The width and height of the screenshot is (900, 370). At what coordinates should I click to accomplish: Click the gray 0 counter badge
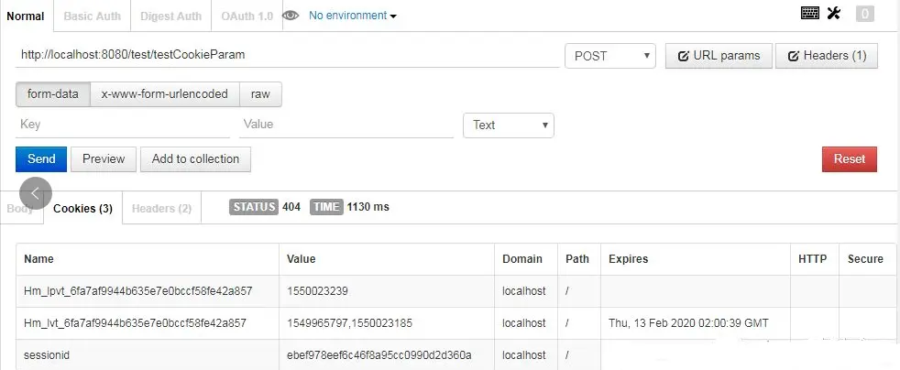coord(864,13)
